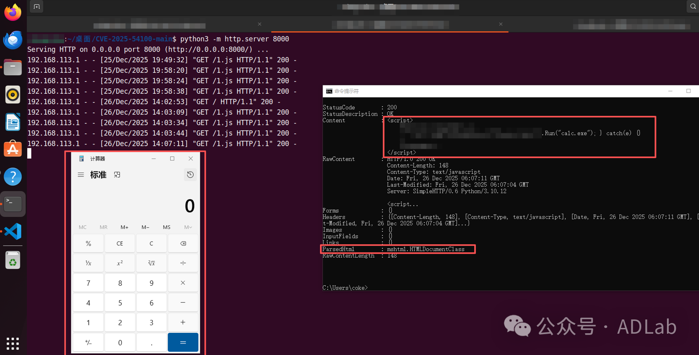Viewport: 699px width, 355px height.
Task: Click the MS memory store button
Action: click(x=167, y=227)
